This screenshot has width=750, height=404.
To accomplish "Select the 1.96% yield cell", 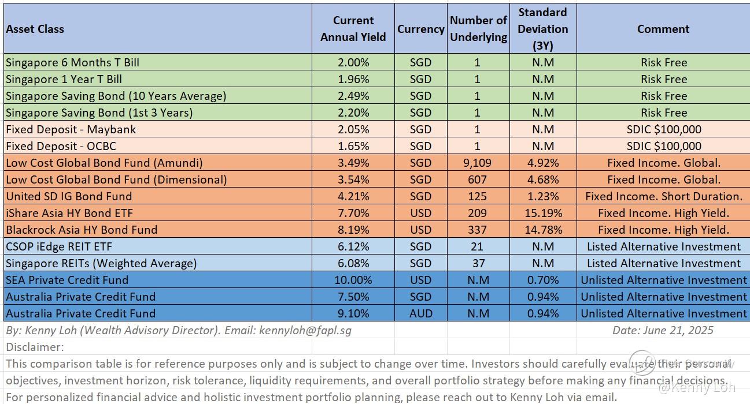I will pos(353,79).
